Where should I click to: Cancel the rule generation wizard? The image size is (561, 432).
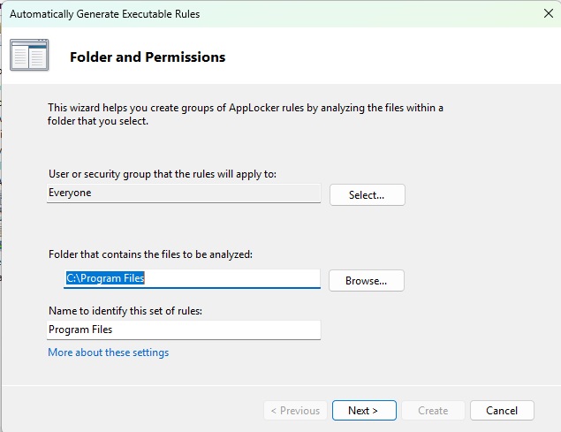pos(502,411)
